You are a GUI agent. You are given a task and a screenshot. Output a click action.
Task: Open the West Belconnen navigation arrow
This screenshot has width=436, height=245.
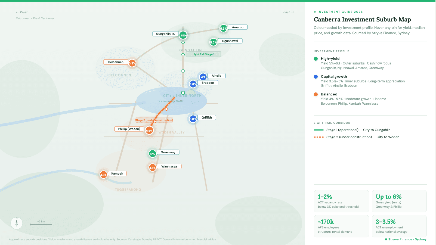click(x=21, y=12)
